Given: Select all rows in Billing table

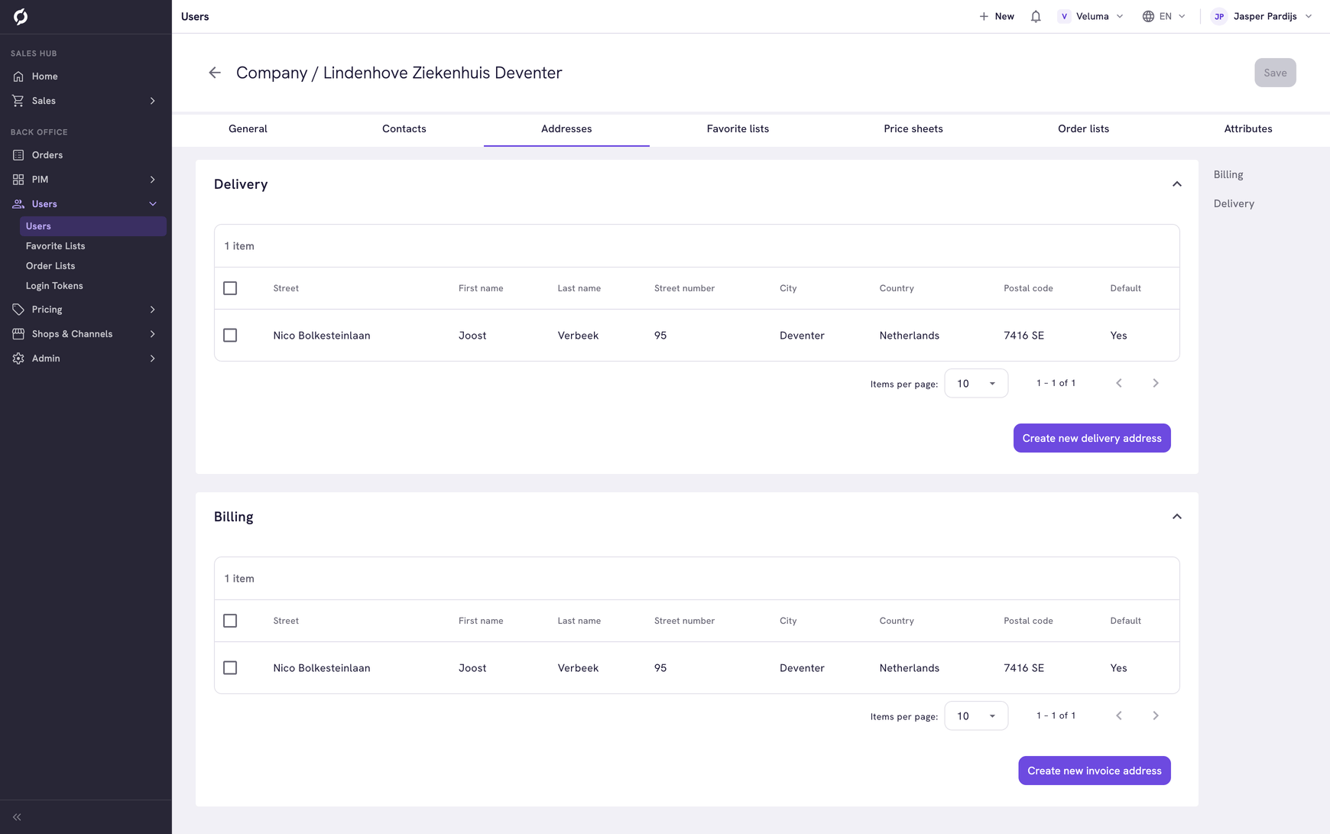Looking at the screenshot, I should click(x=230, y=621).
